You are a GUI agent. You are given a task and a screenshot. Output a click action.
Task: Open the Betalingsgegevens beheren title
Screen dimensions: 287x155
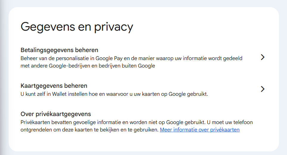click(59, 50)
